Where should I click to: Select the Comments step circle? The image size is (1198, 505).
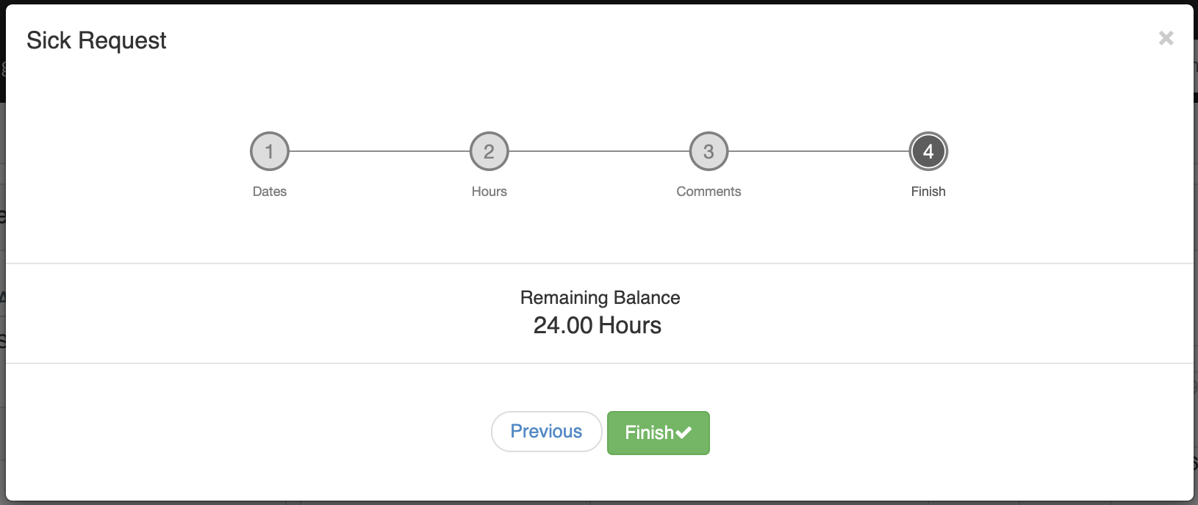pyautogui.click(x=708, y=152)
